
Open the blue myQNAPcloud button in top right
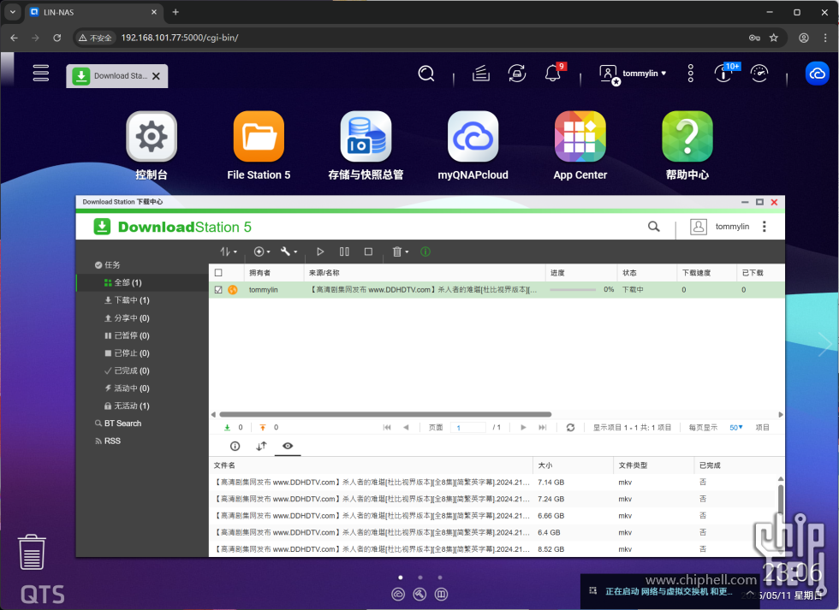point(817,74)
